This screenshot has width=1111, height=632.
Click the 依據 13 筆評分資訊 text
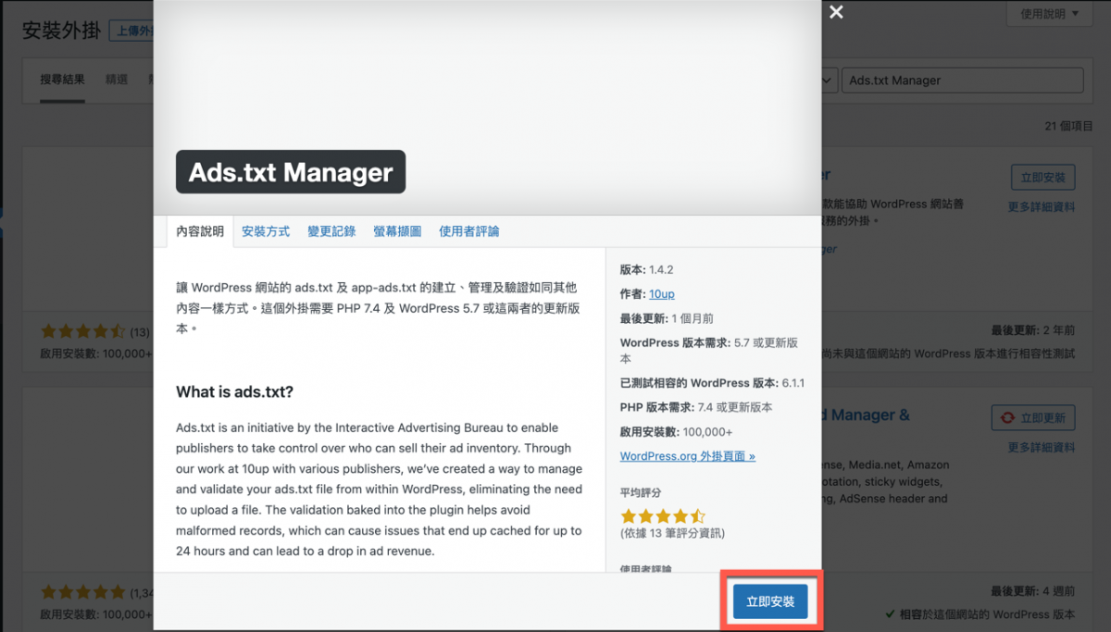(x=672, y=533)
